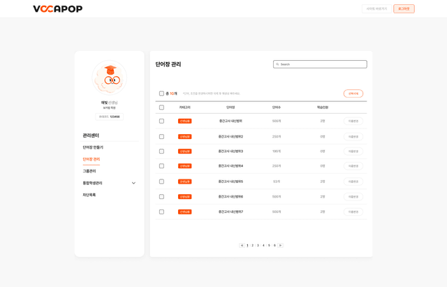Image resolution: width=447 pixels, height=287 pixels.
Task: Click the 중간고사 내신범위2 wordbook name
Action: (x=230, y=137)
